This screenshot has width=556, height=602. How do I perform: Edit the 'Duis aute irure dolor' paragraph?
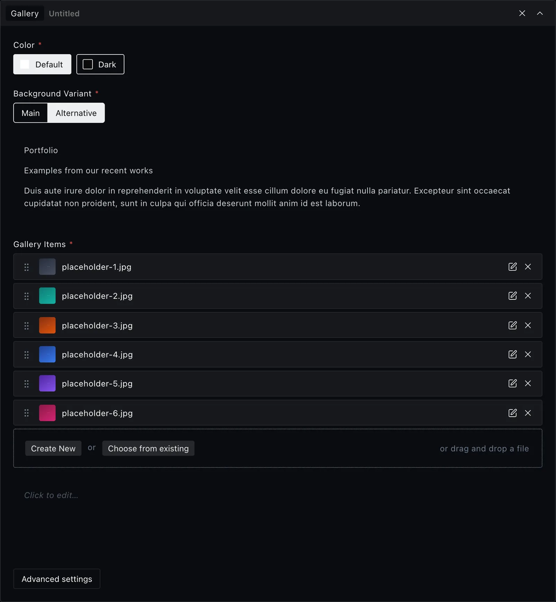(x=267, y=197)
